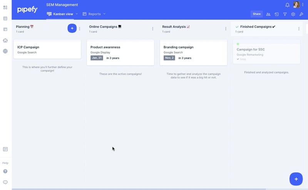Open the members icon beside Share

[268, 14]
